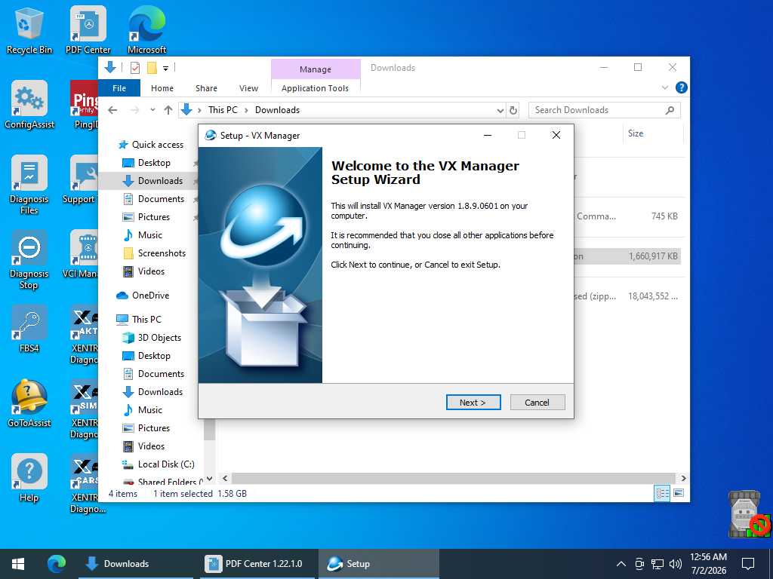Image resolution: width=773 pixels, height=579 pixels.
Task: Click the Properties icon in Explorer quick toolbar
Action: [x=135, y=68]
